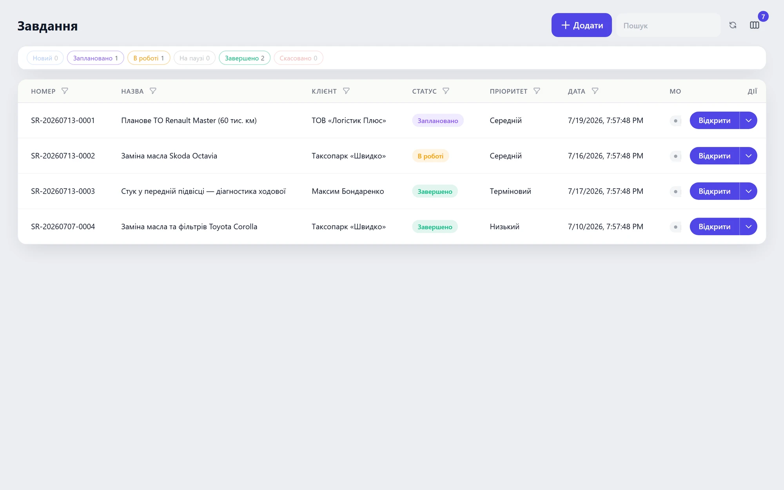Select the Заплановано status filter chip
Screen dimensions: 784x490
(x=95, y=58)
